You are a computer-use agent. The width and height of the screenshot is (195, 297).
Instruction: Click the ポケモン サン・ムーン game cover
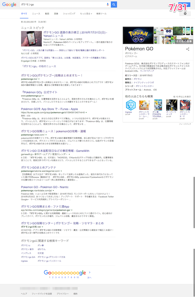pyautogui.click(x=144, y=105)
